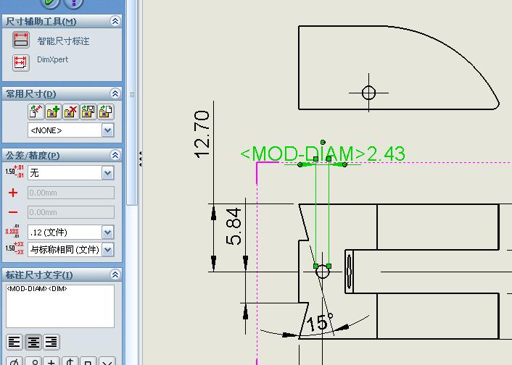The width and height of the screenshot is (512, 365).
Task: Click inside the <MOD-DIAM><DIM> dimension text box
Action: (60, 306)
